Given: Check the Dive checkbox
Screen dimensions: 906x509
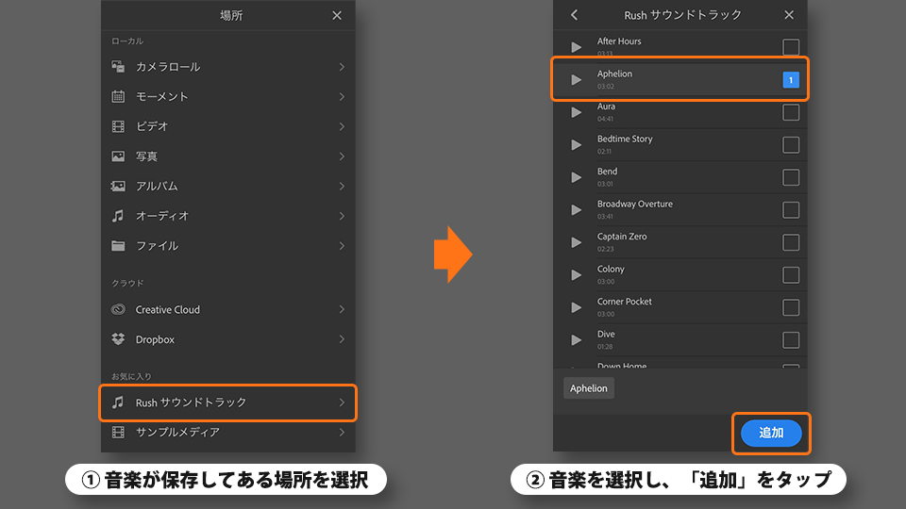Looking at the screenshot, I should click(x=791, y=340).
